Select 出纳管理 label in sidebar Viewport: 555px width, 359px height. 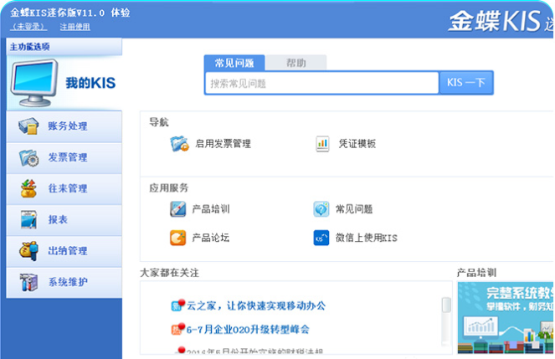[68, 251]
